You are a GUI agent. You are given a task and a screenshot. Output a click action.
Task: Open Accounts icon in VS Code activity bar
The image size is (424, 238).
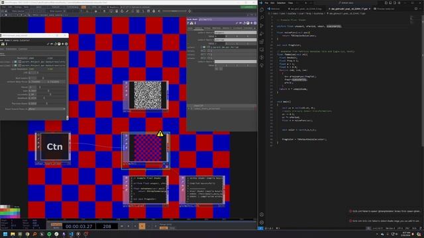click(x=262, y=215)
